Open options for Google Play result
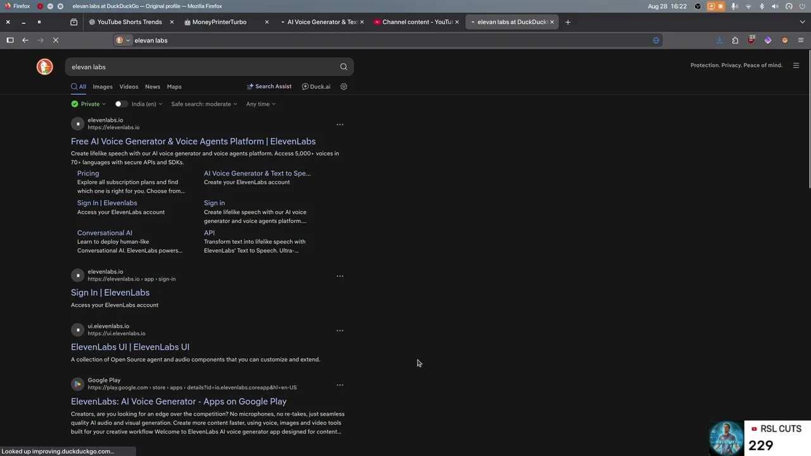This screenshot has height=456, width=811. point(340,385)
